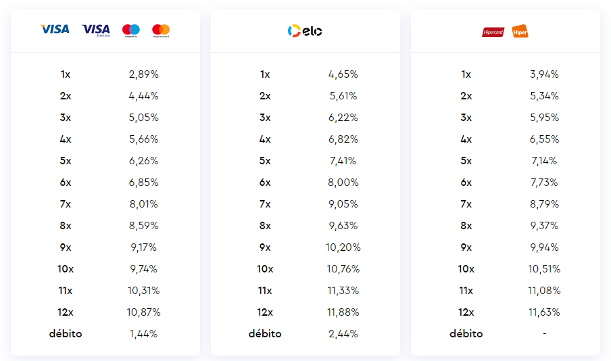Click the Hipercard 1x rate 3,94%
The width and height of the screenshot is (611, 361).
pos(544,74)
